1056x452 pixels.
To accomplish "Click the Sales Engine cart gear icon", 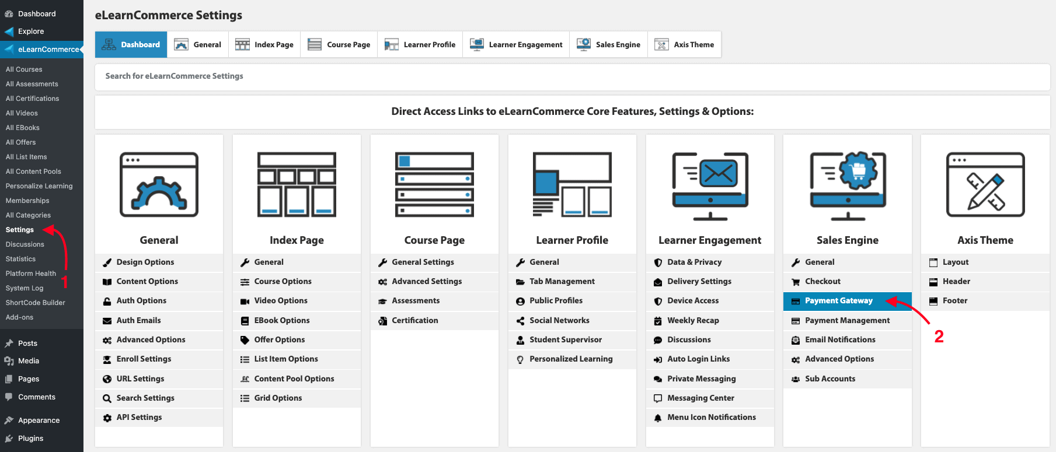I will [x=848, y=186].
